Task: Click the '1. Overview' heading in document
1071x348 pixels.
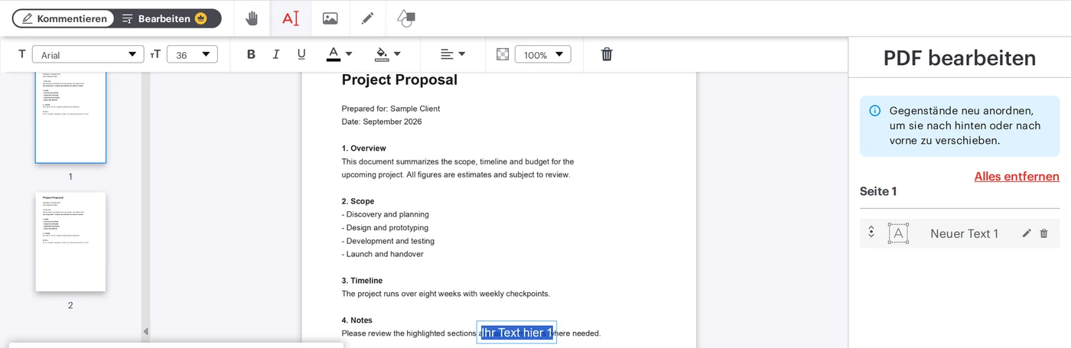Action: (x=364, y=148)
